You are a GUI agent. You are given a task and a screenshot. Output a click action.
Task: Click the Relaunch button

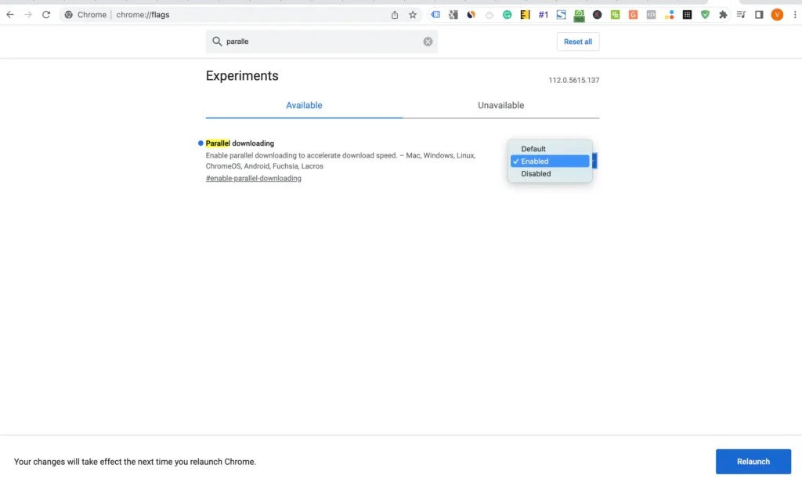[x=753, y=461]
